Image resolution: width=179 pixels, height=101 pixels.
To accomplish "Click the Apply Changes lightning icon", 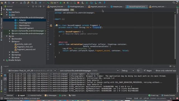I will click(64, 3).
